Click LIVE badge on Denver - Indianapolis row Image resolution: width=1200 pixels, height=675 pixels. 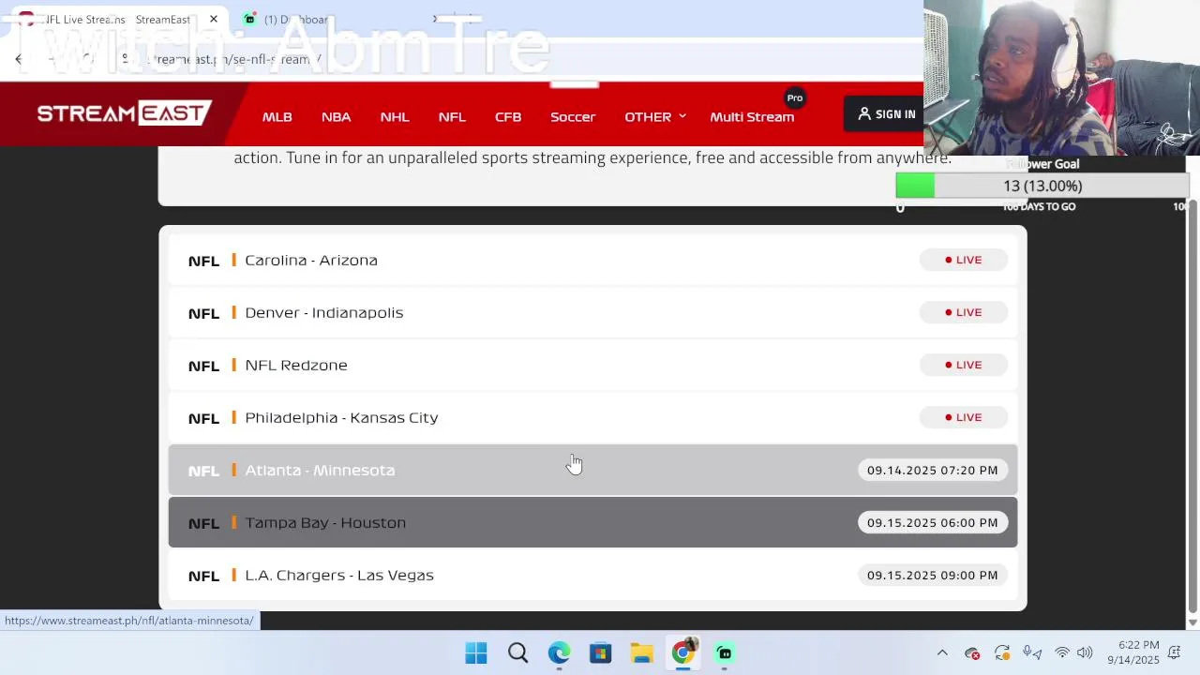pos(964,312)
